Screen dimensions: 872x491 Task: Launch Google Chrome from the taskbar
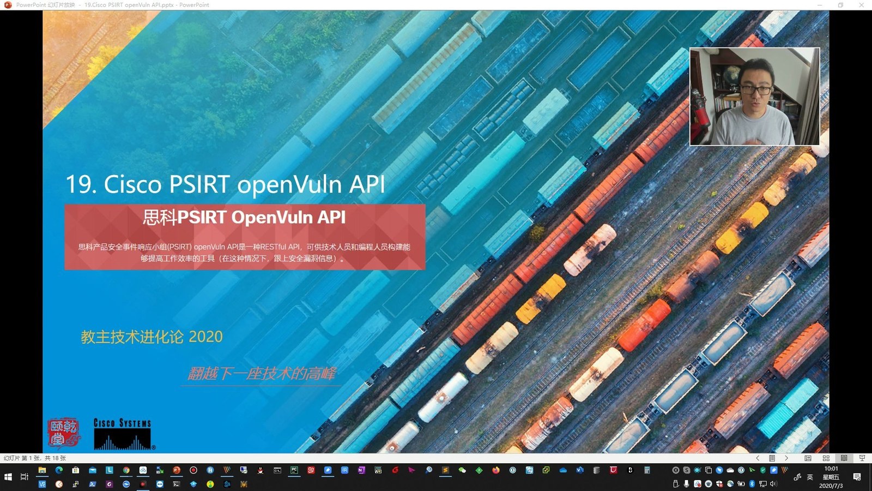(x=126, y=470)
